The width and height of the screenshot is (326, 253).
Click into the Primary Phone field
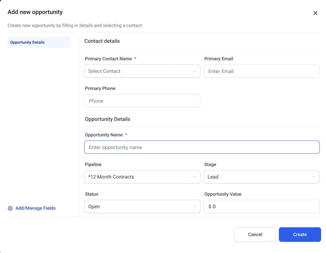coord(142,101)
